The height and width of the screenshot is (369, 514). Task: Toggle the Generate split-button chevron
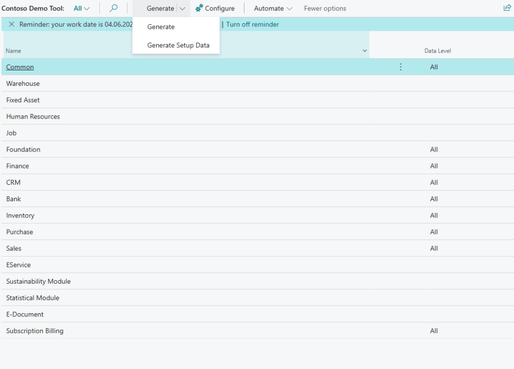pos(182,8)
